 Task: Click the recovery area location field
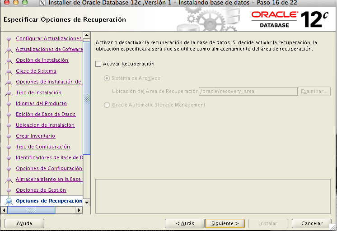(x=248, y=91)
